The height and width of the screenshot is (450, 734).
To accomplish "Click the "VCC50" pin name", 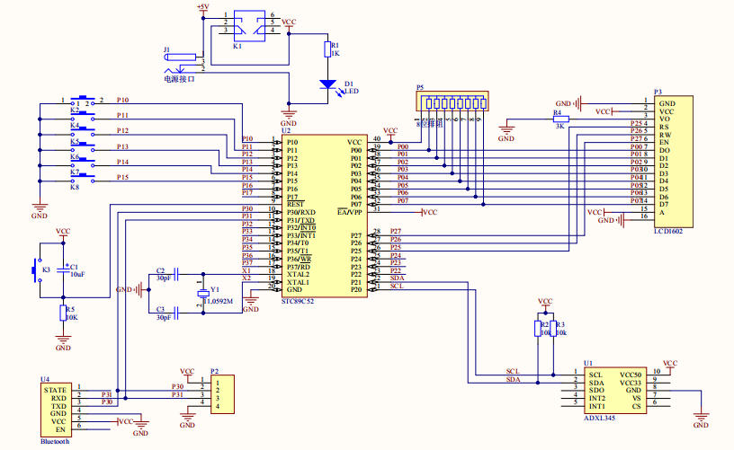I will (631, 375).
